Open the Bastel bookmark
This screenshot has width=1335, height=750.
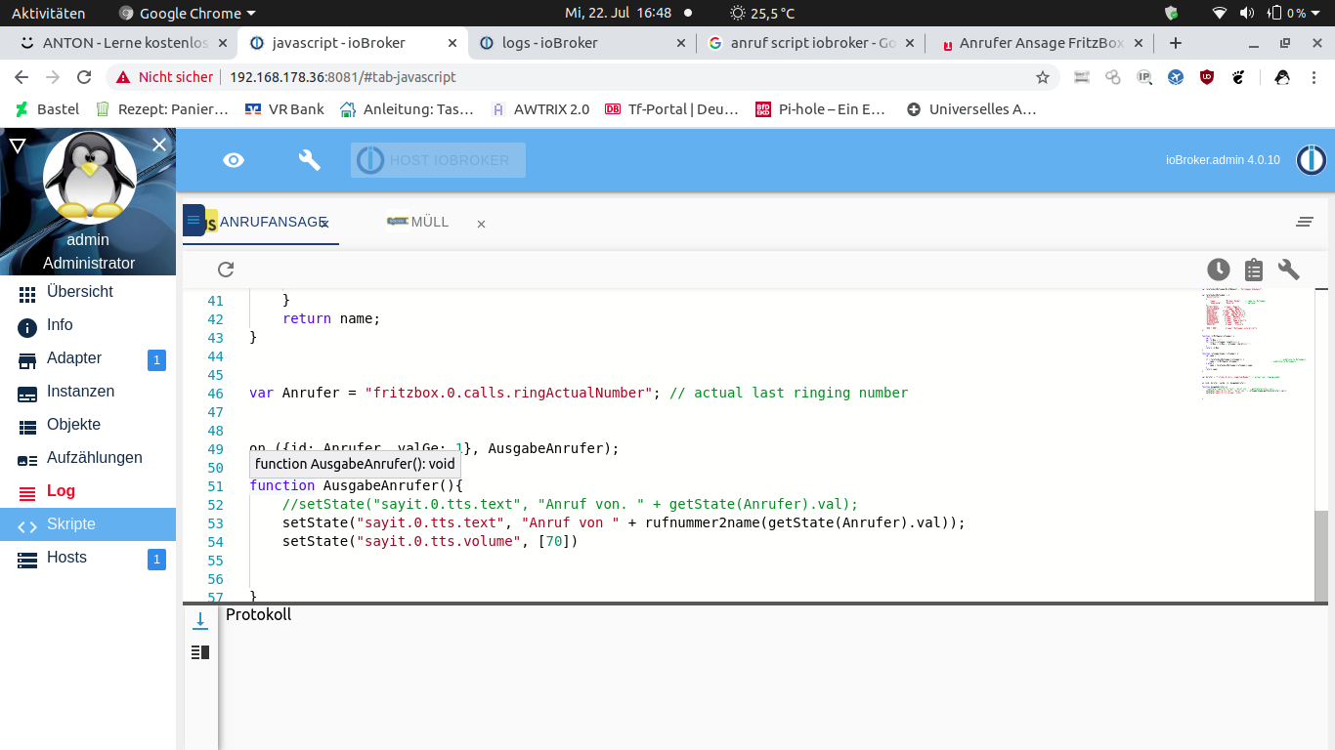click(x=47, y=109)
